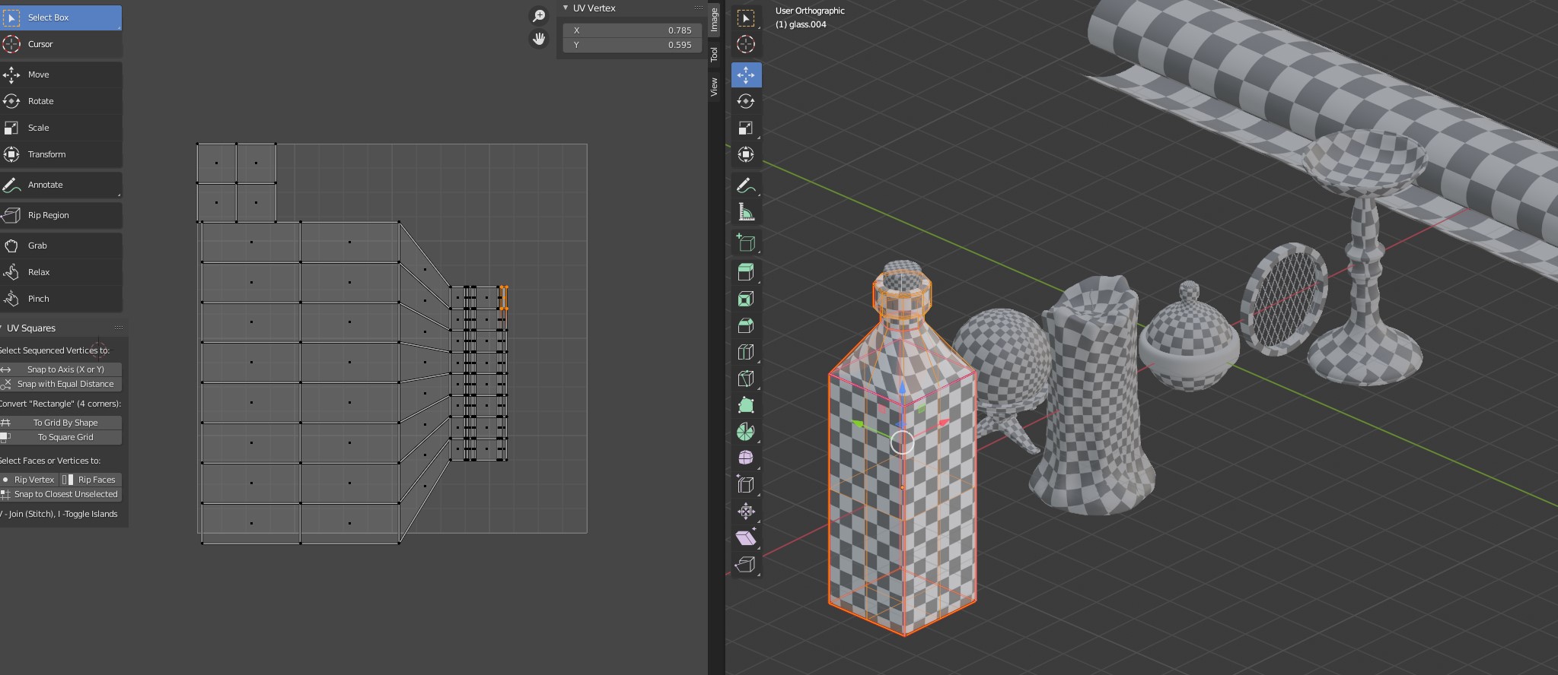Select the Relax UV tool

click(39, 272)
